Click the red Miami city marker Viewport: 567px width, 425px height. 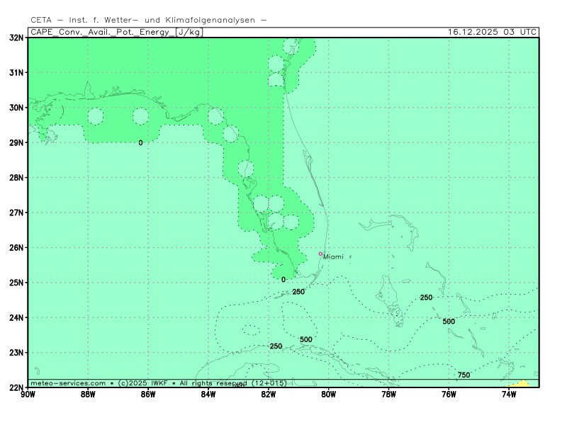click(320, 254)
